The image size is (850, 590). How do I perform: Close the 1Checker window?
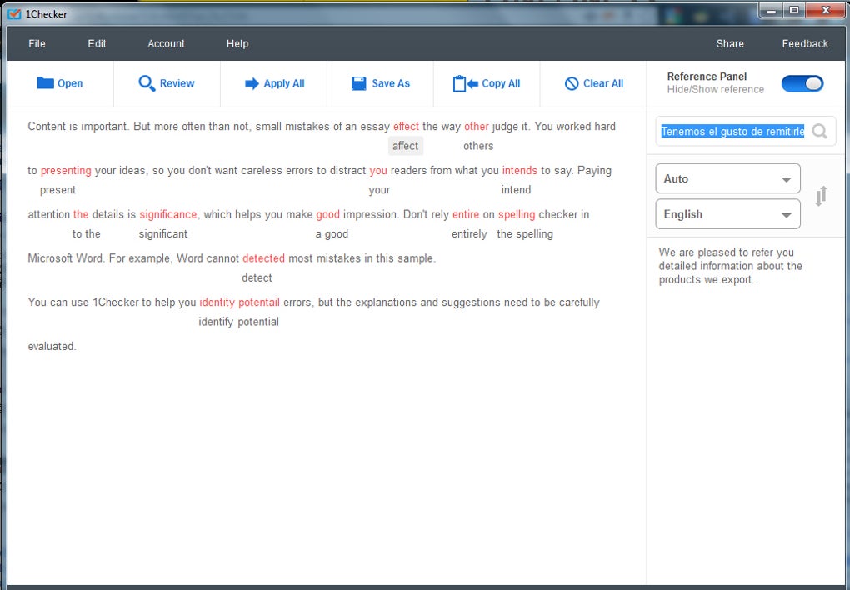pyautogui.click(x=826, y=11)
